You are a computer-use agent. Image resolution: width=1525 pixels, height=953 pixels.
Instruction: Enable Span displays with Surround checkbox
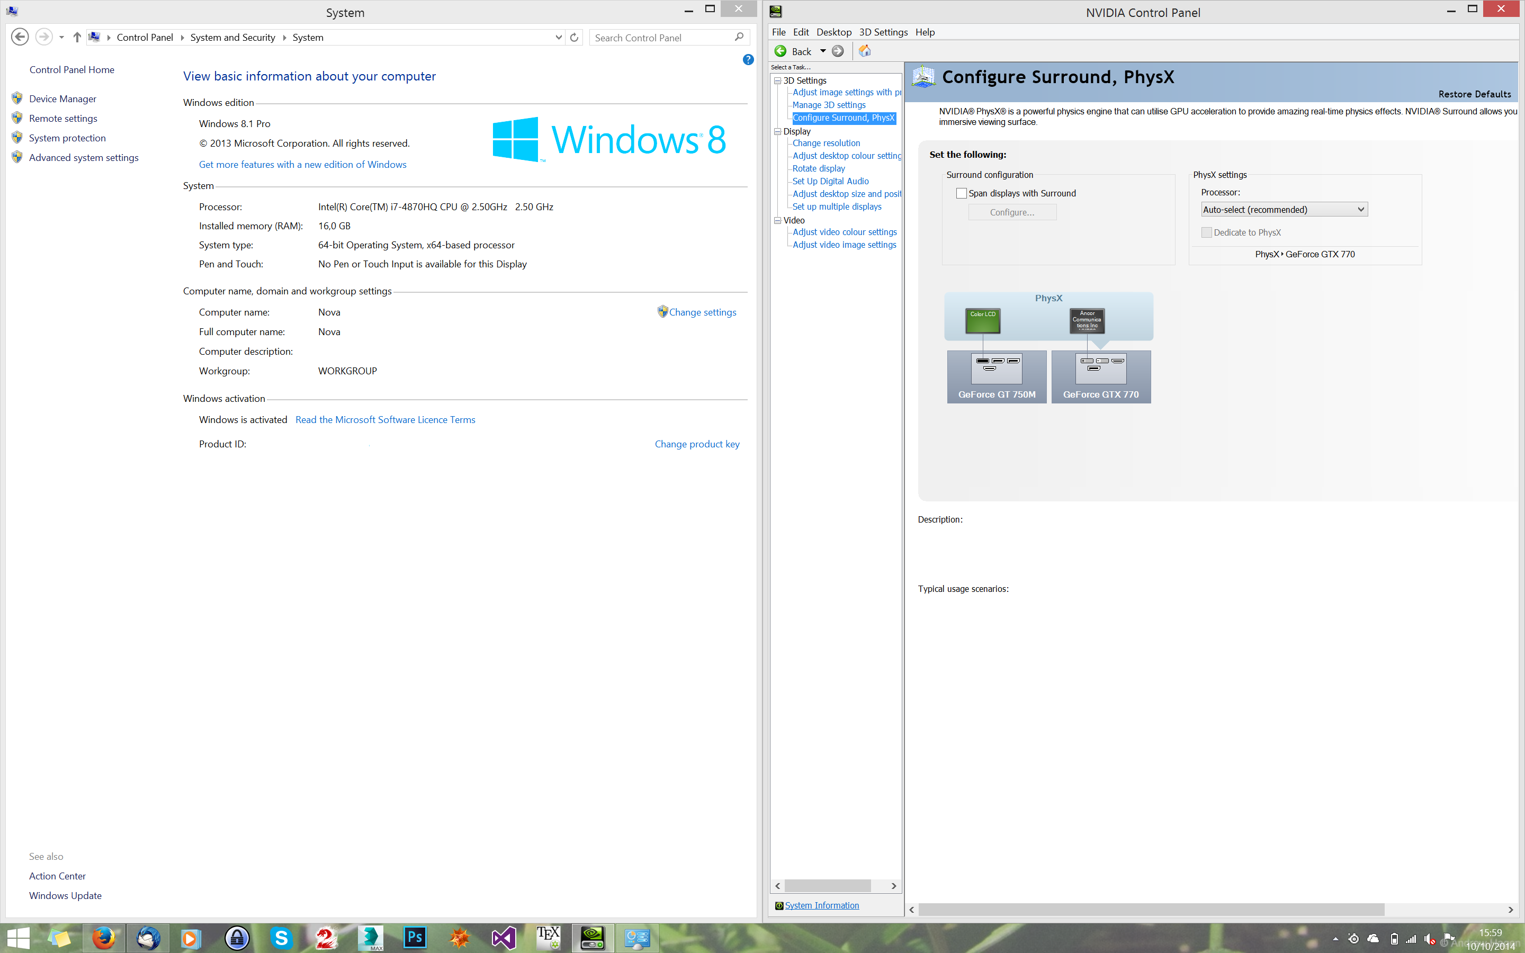coord(961,193)
